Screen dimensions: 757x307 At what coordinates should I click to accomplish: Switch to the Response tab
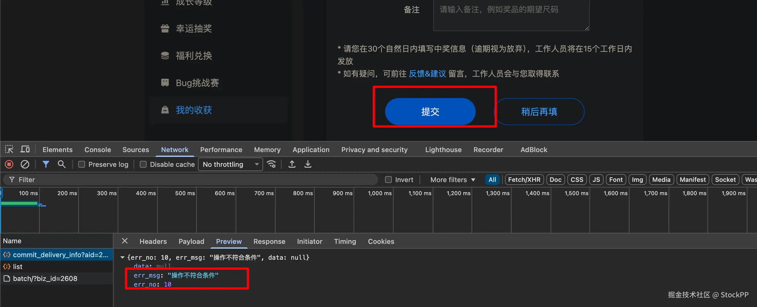tap(269, 241)
